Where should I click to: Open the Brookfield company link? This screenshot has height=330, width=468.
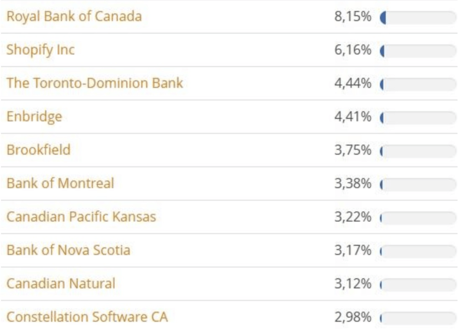38,150
